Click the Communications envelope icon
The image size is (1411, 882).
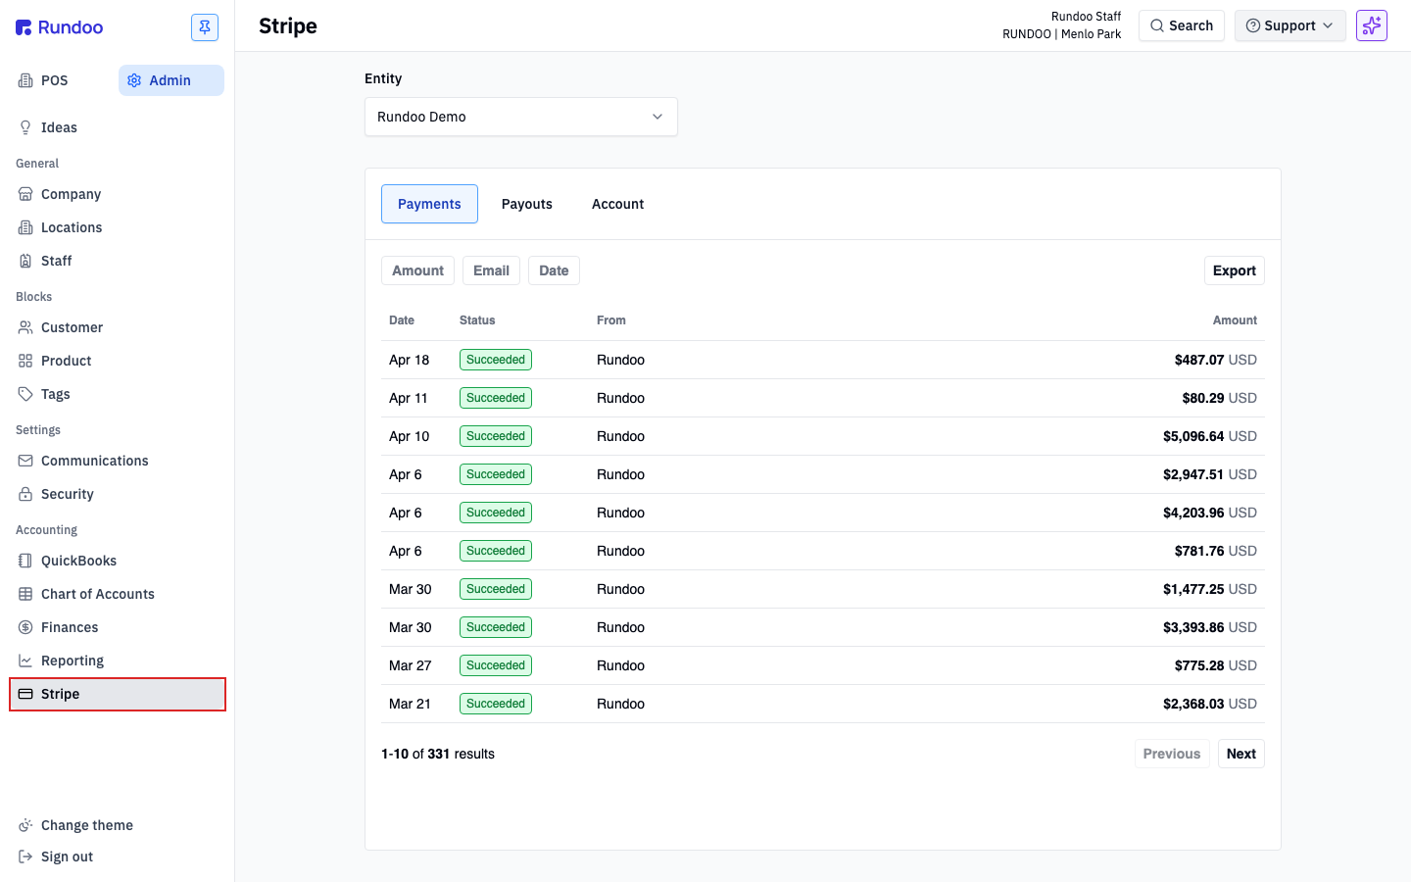[25, 461]
